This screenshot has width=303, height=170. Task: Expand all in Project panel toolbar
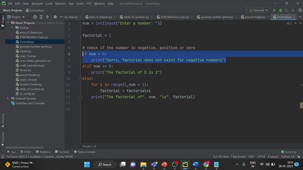(41, 17)
